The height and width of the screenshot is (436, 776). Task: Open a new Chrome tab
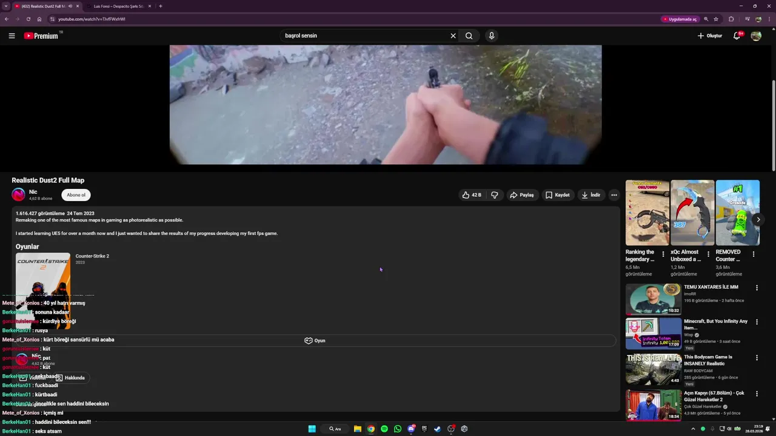(x=160, y=6)
